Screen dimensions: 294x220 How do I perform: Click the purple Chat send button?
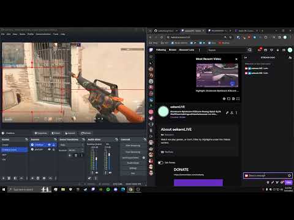[x=288, y=182]
